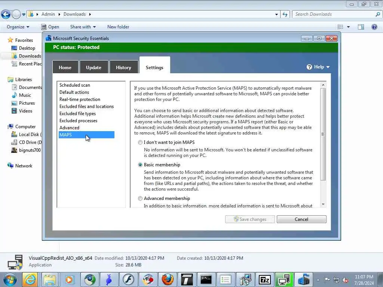Open the Share with dropdown

(83, 27)
